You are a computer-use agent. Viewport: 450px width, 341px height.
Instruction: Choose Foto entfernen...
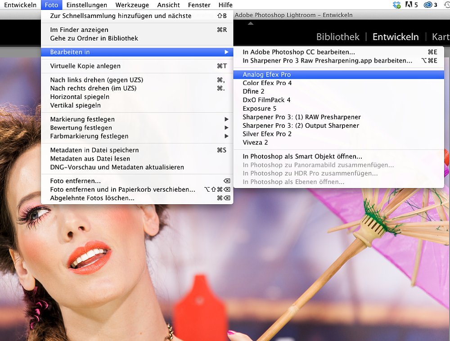click(137, 181)
